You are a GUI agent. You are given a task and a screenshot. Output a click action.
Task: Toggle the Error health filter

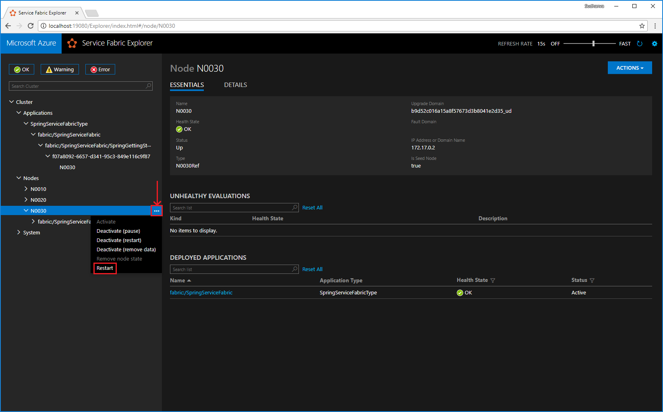pyautogui.click(x=100, y=69)
